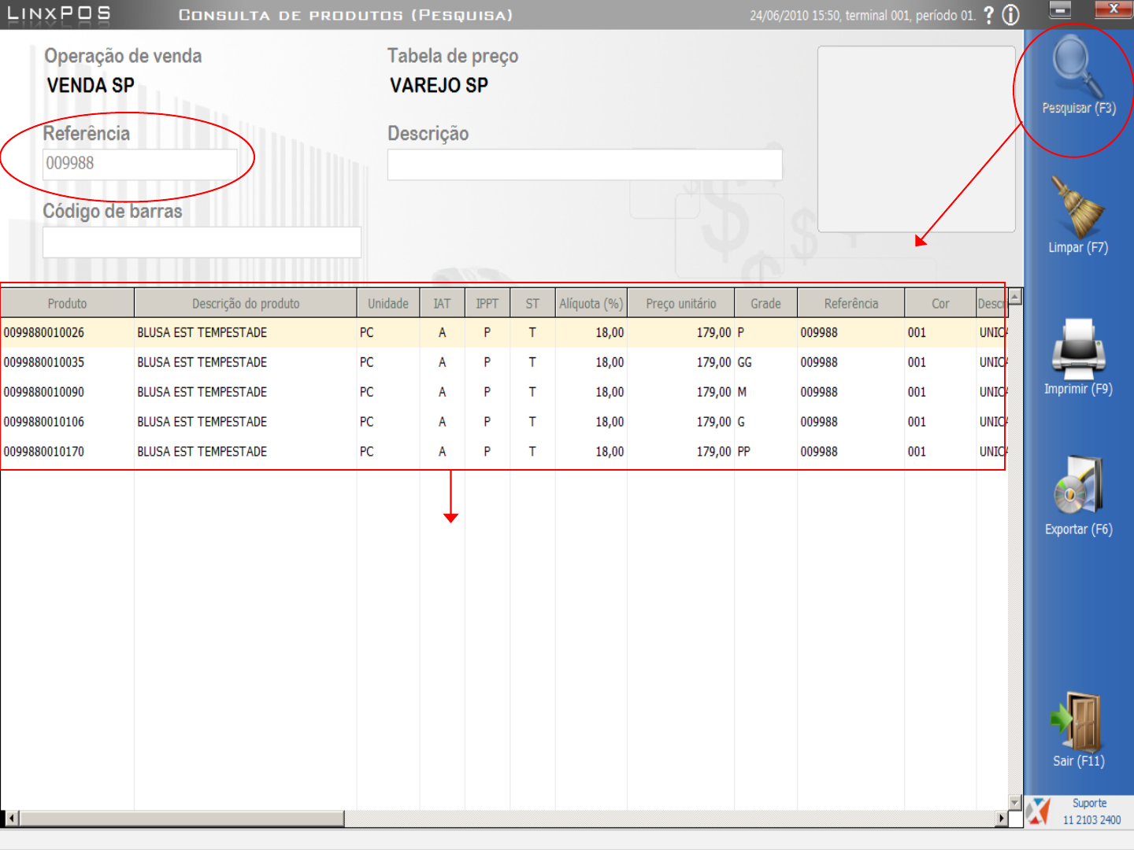Click the IPPT column header

[487, 303]
